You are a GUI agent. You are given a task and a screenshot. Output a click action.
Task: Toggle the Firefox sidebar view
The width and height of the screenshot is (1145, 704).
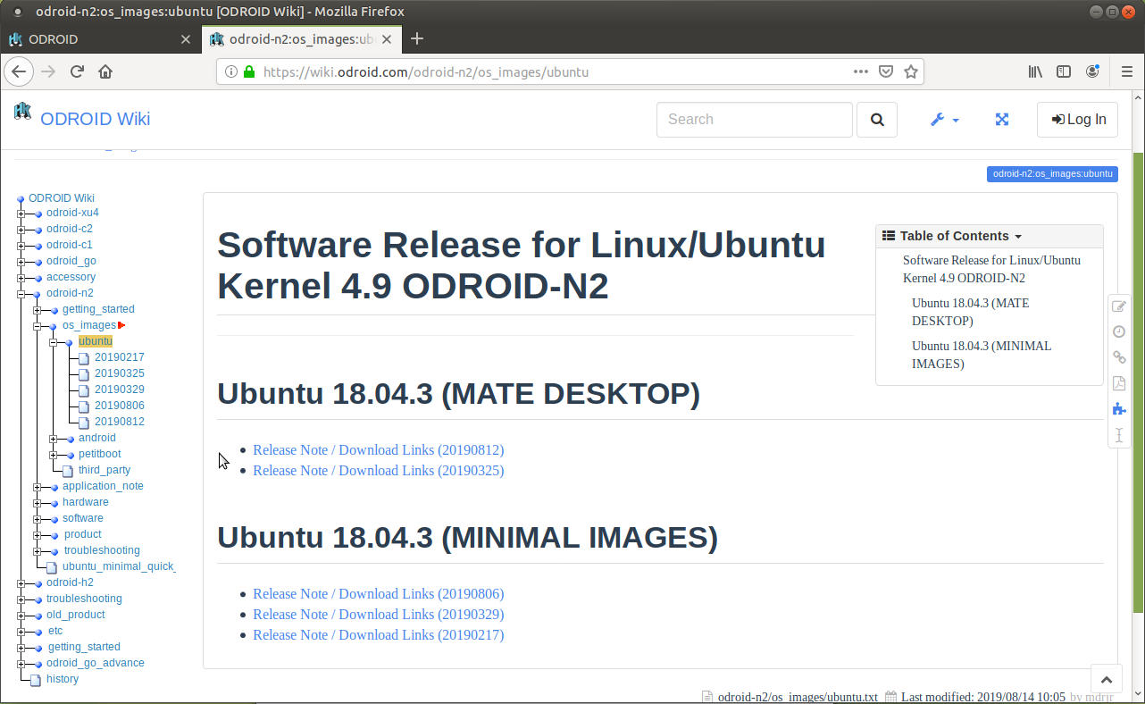click(1063, 71)
